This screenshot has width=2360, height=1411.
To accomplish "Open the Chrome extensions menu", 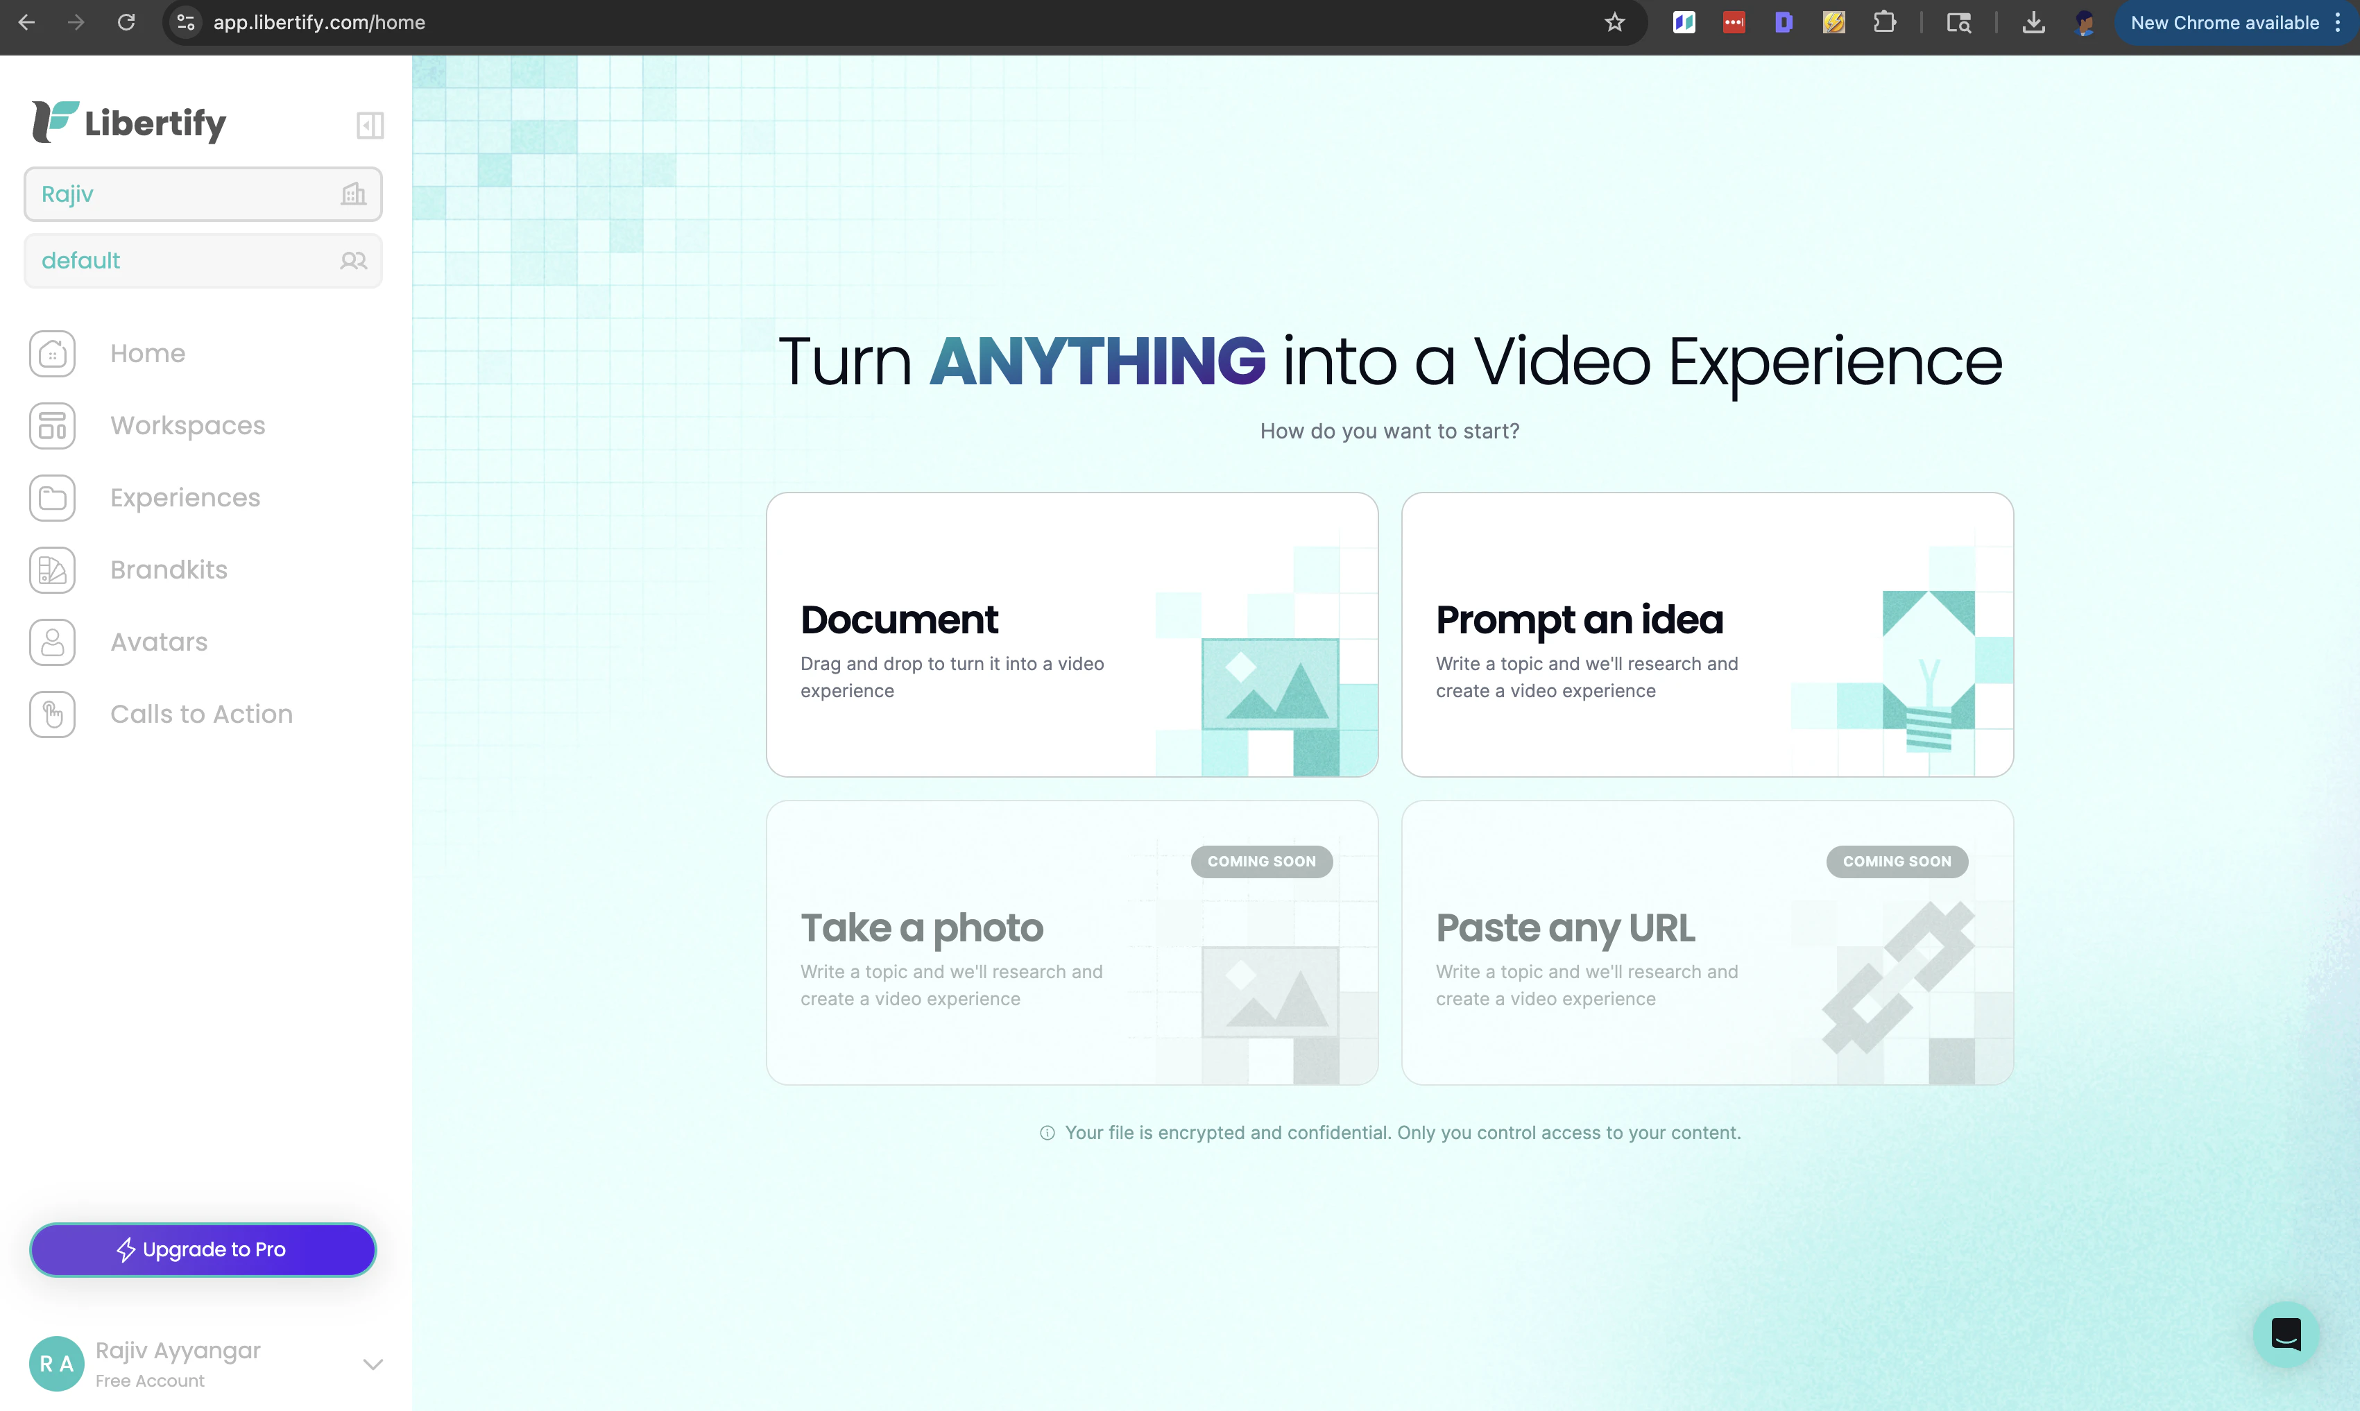I will point(1886,22).
